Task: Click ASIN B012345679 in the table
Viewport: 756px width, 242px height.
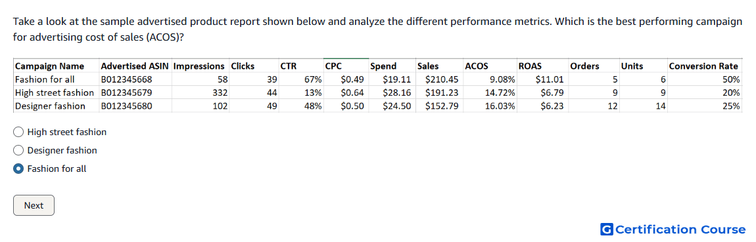Action: (x=126, y=93)
